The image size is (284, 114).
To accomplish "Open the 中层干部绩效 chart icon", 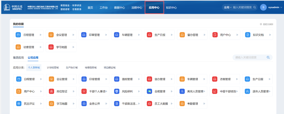I will pos(215,91).
